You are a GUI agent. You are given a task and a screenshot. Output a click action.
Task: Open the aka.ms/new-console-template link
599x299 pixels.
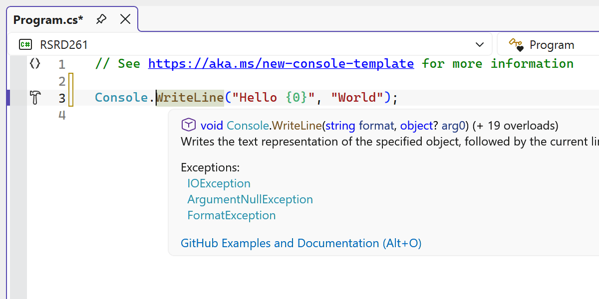tap(281, 64)
